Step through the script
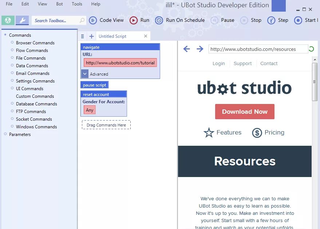Image resolution: width=320 pixels, height=229 pixels. (277, 20)
